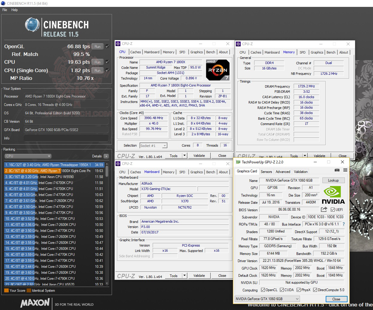Click the NVIDIA logo in GPU-Z
Screen dimensions: 373x310
[333, 195]
